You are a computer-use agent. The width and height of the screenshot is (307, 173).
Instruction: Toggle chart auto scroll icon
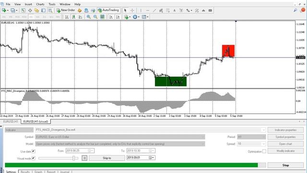(111, 17)
